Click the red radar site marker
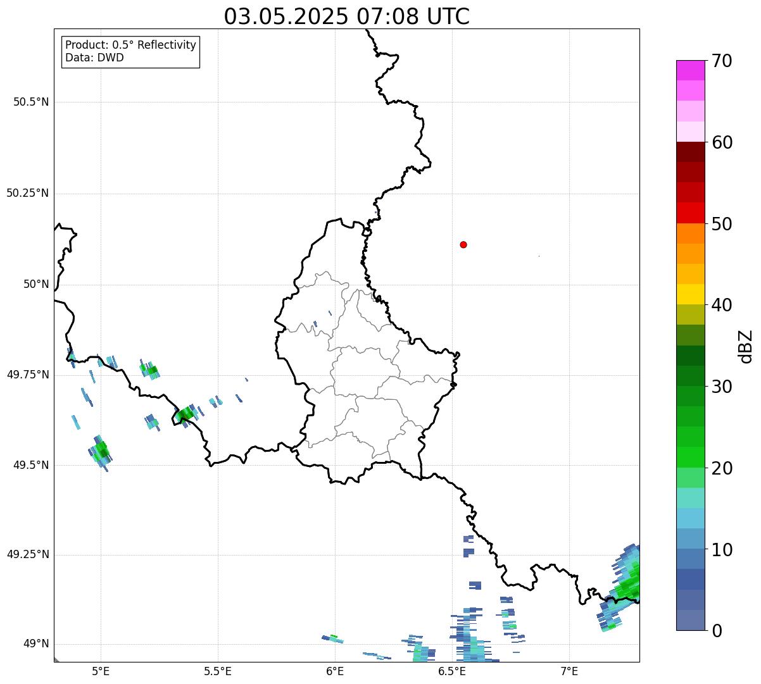 pos(463,244)
